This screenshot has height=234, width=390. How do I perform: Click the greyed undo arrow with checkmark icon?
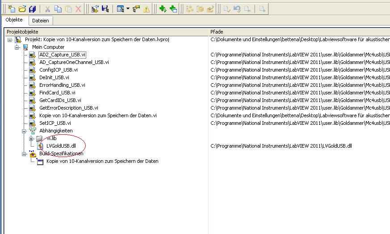tap(237, 9)
